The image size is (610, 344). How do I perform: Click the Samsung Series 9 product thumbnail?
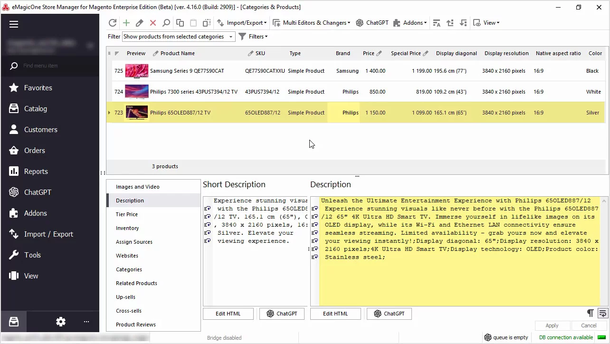tap(137, 71)
